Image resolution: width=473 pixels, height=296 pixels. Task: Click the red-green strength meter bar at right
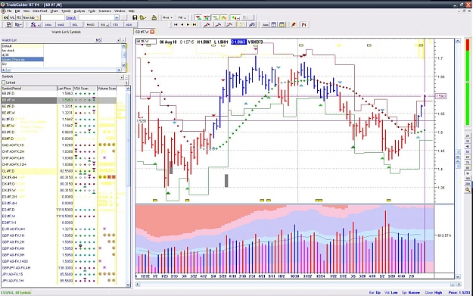coord(468,82)
